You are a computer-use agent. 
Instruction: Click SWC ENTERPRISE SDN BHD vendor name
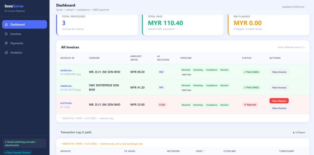(104, 87)
